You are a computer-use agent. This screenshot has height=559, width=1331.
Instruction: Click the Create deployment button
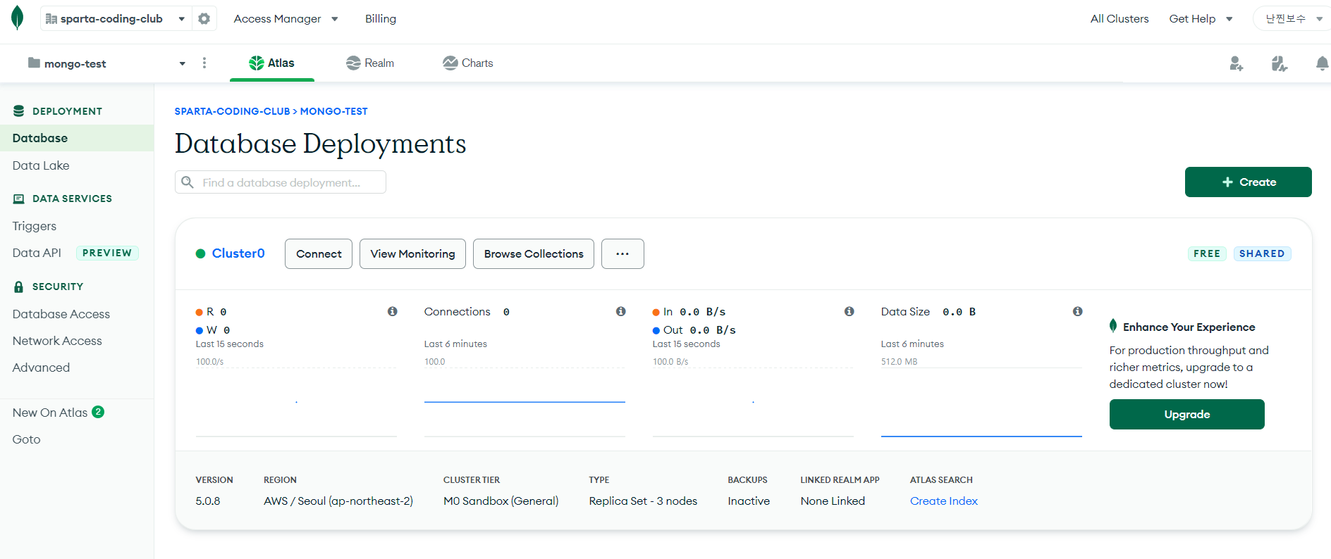(x=1248, y=182)
